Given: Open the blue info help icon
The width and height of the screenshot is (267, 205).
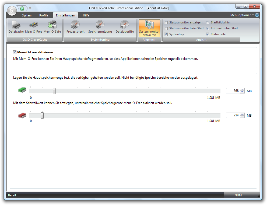Looking at the screenshot, I should click(257, 15).
